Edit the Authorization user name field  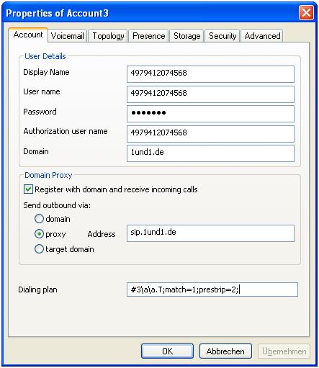pos(210,134)
